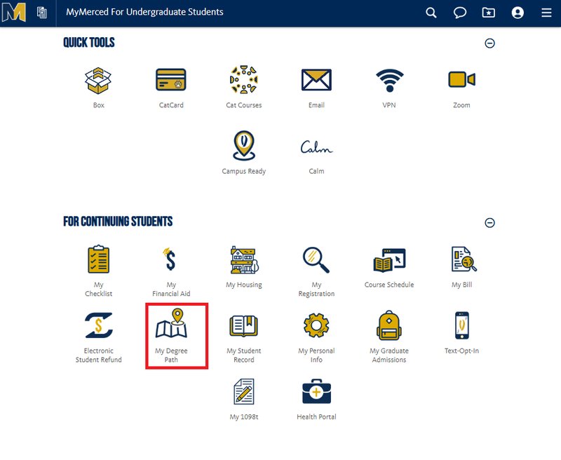This screenshot has height=460, width=561.
Task: Open the Box quick tool
Action: [98, 81]
